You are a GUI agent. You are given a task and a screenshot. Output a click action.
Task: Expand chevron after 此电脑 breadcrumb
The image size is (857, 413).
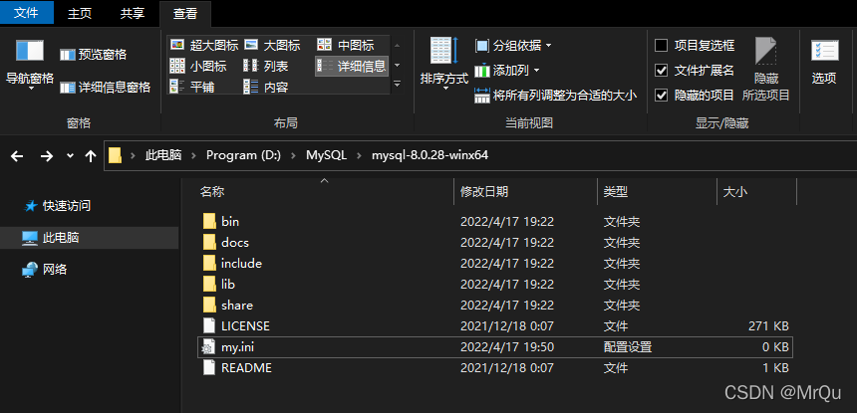pos(193,155)
